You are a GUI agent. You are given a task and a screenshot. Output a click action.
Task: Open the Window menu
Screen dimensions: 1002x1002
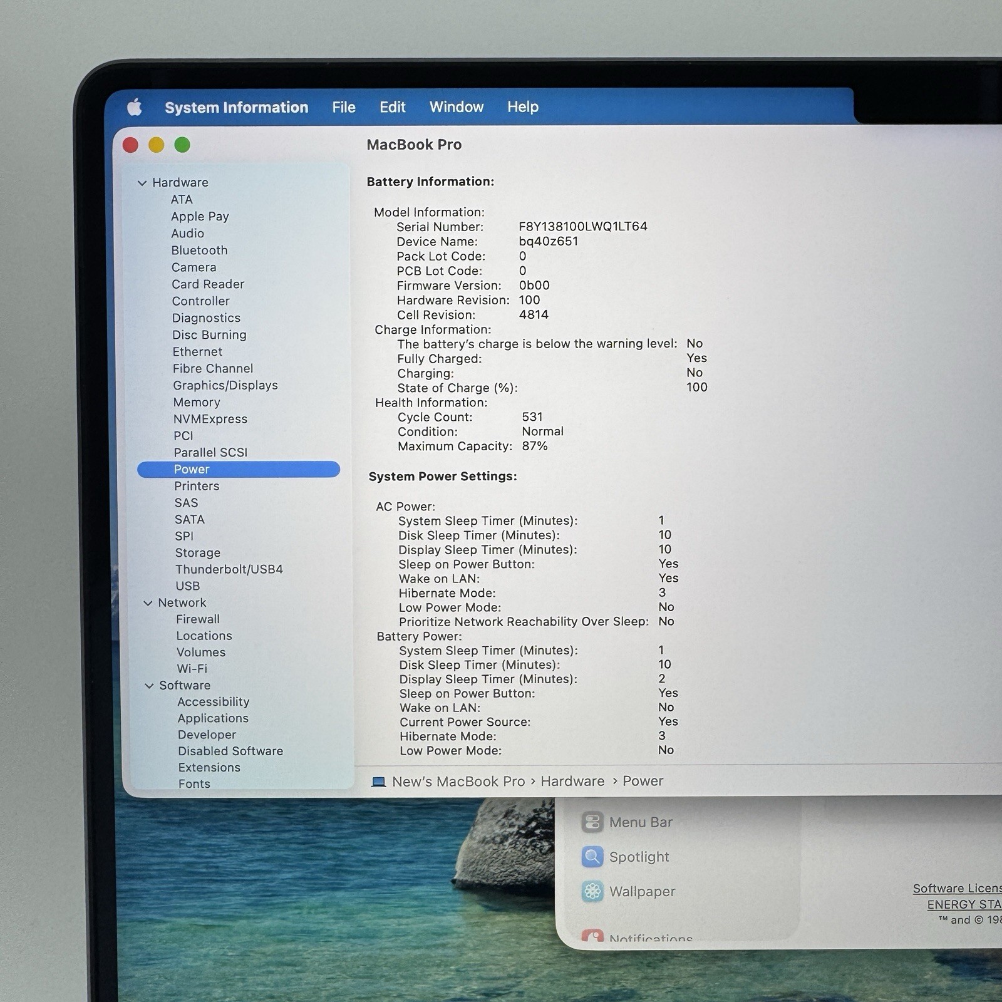[x=457, y=107]
